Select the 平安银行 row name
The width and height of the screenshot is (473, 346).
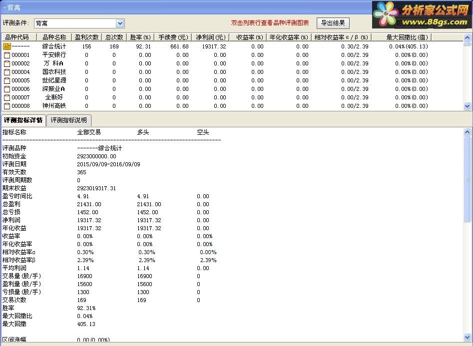click(x=54, y=55)
